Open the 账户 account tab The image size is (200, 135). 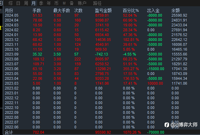pos(82,3)
